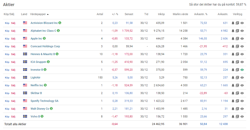Sort the table by Antal column
This screenshot has height=130, width=250.
[100, 14]
